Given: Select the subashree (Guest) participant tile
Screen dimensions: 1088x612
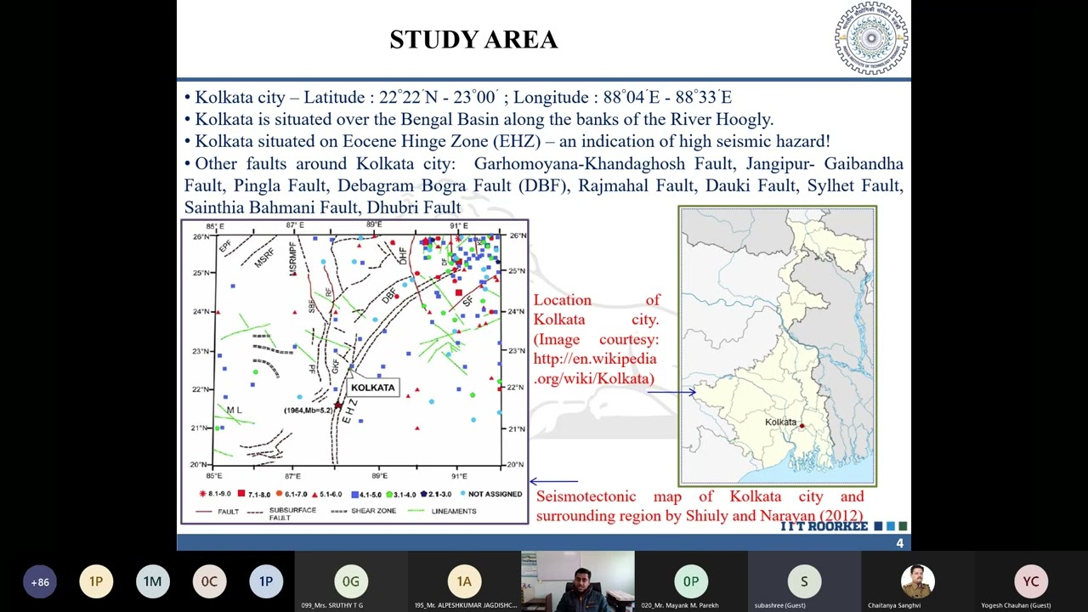Looking at the screenshot, I should point(804,581).
